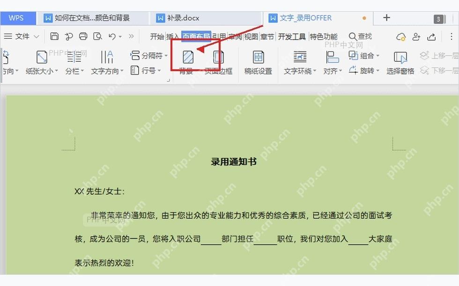Click the Print Preview icon
The height and width of the screenshot is (286, 459).
click(97, 36)
